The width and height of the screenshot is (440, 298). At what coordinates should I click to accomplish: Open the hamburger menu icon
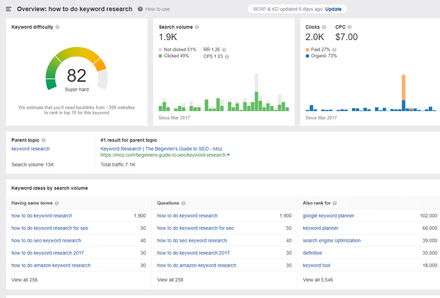[9, 9]
